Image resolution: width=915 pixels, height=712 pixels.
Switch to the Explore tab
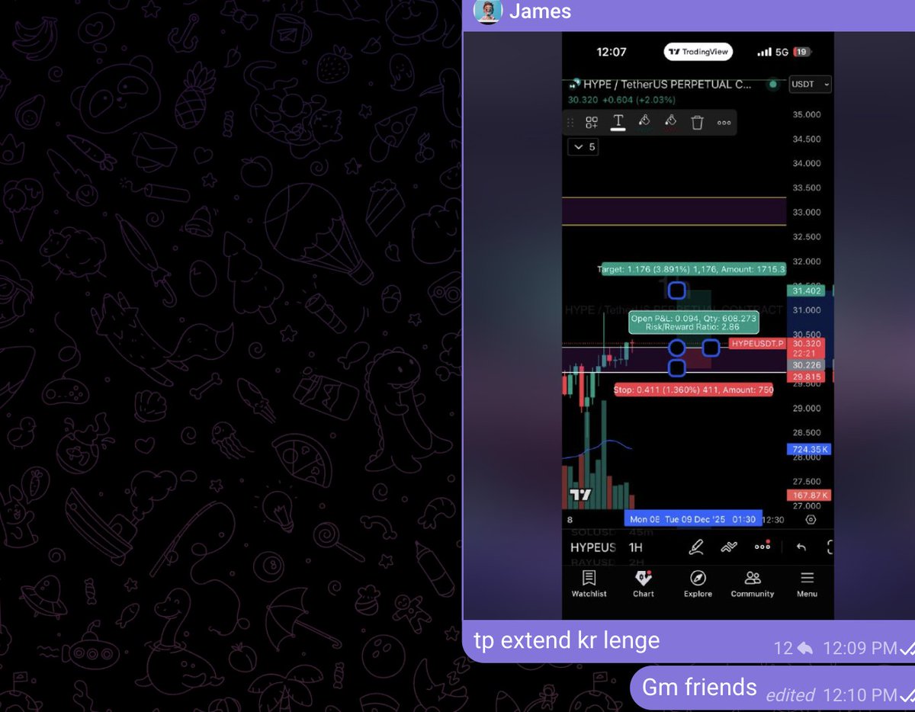click(698, 584)
